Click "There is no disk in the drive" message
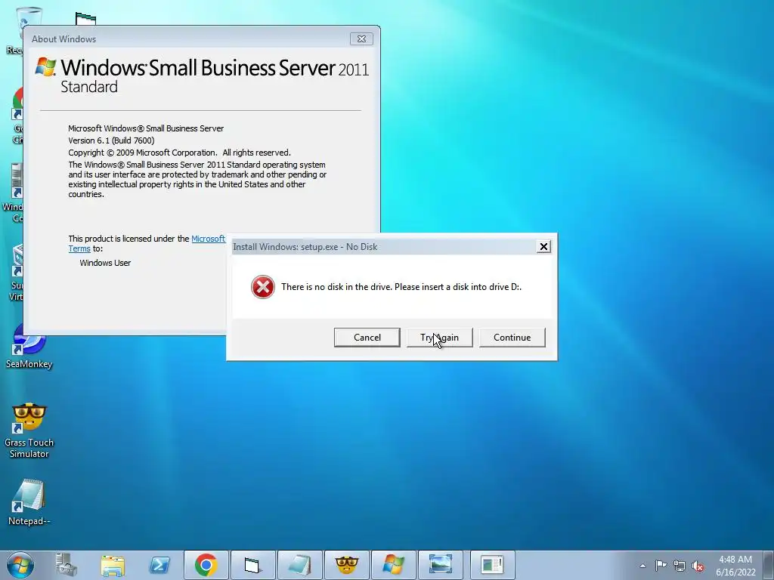Screen dimensions: 774x580 [401, 287]
